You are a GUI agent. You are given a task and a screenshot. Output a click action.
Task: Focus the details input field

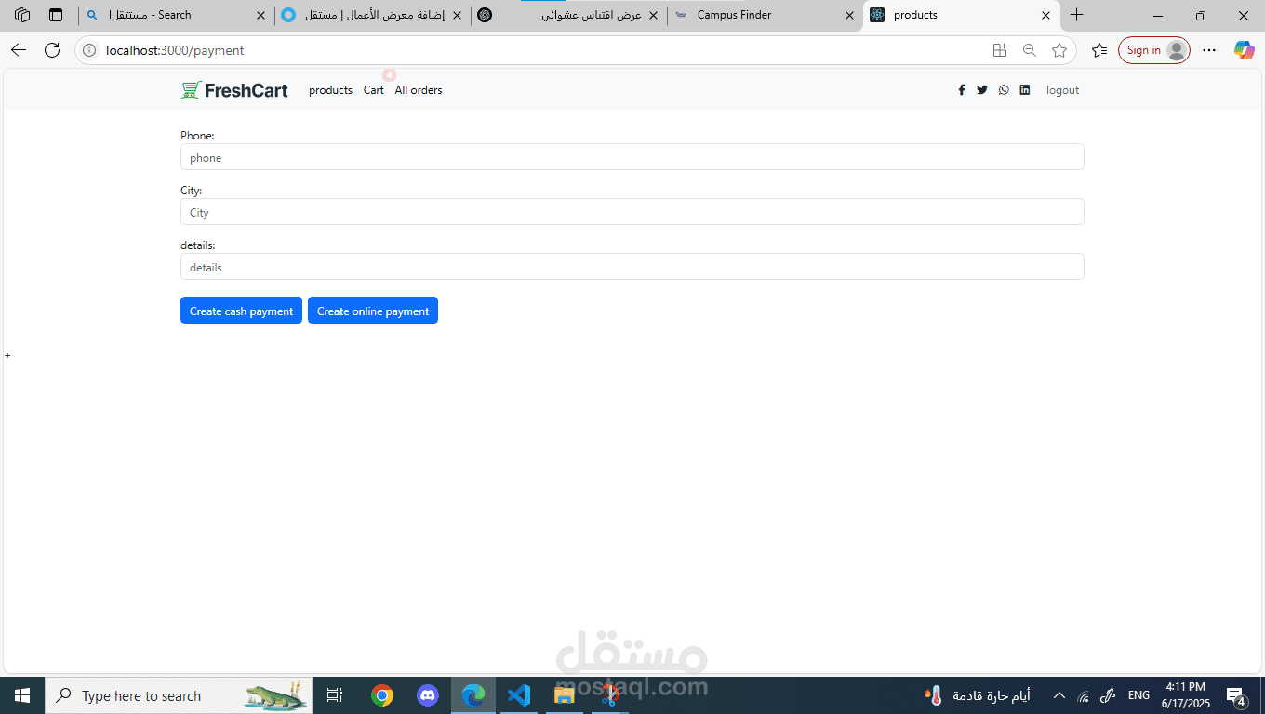pos(632,267)
